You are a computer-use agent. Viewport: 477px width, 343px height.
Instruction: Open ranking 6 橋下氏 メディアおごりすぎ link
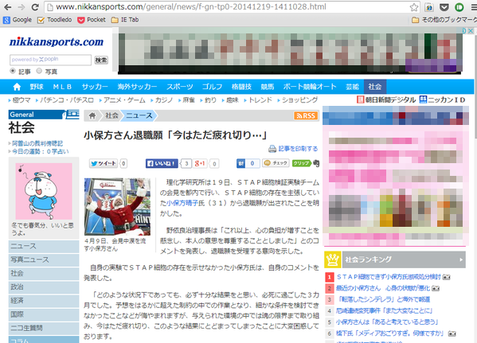tap(390, 333)
